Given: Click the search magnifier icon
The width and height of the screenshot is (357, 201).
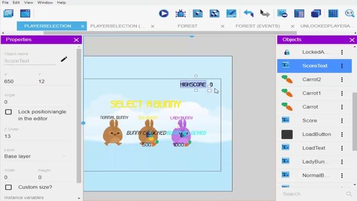Looking at the screenshot, I should [x=349, y=194].
